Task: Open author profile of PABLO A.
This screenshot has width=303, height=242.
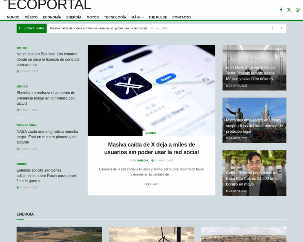Action: [143, 160]
